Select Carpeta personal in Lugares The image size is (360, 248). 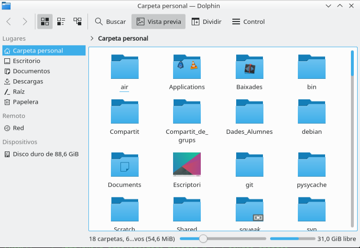44,51
